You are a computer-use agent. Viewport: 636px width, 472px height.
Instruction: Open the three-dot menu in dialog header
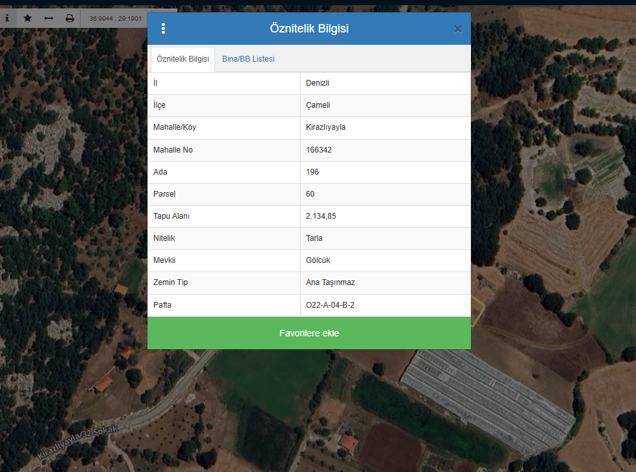(163, 29)
